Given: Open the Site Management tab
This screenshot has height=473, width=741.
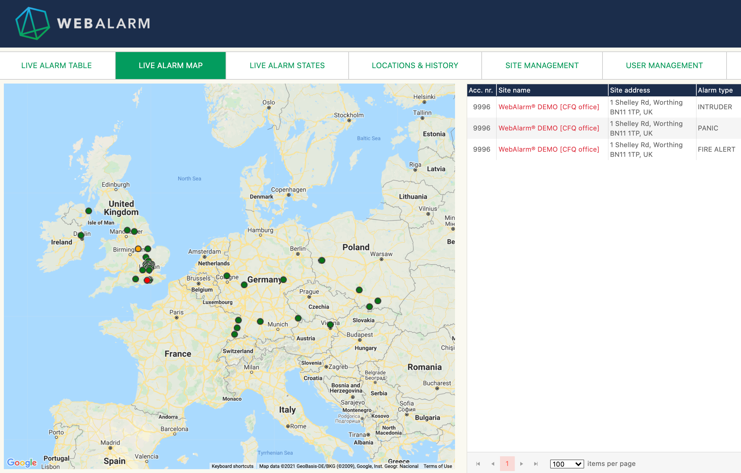Looking at the screenshot, I should click(x=542, y=66).
